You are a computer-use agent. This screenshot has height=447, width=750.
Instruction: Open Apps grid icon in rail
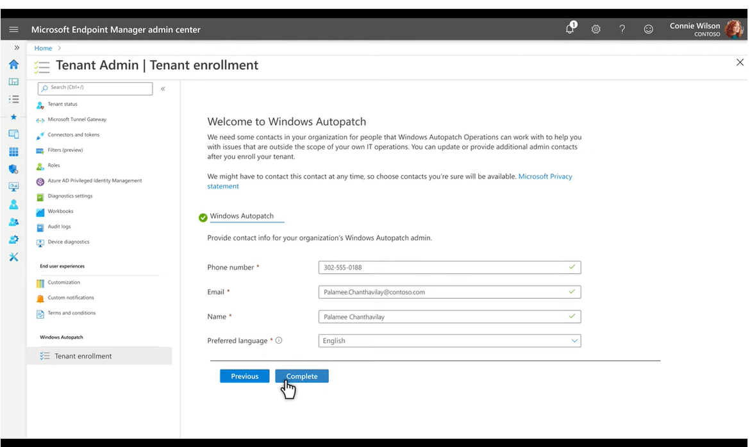[14, 152]
